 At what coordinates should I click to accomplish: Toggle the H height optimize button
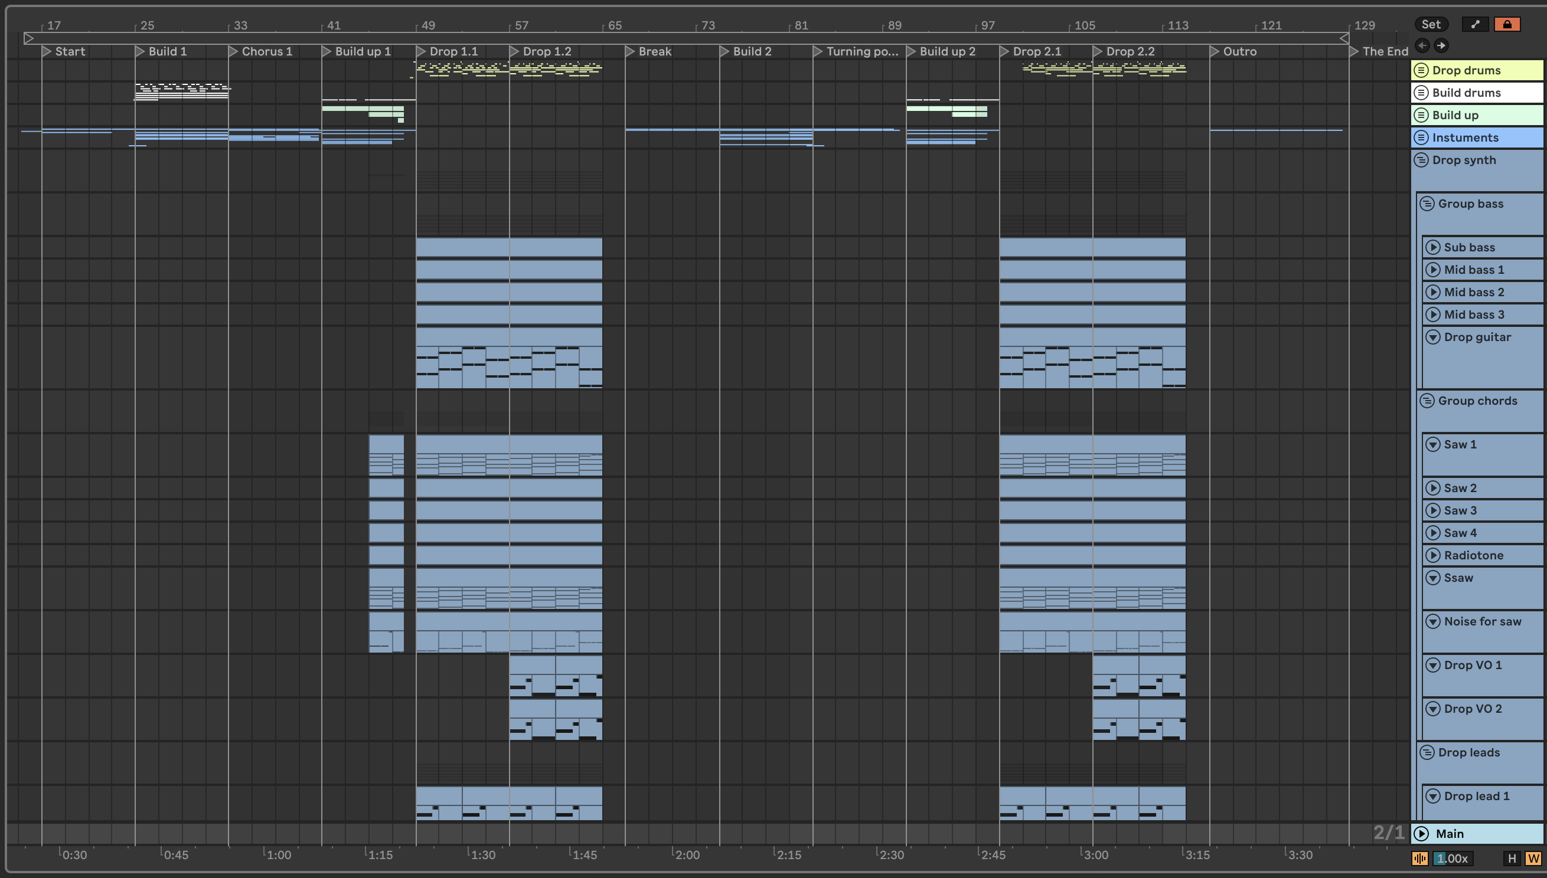(x=1512, y=858)
